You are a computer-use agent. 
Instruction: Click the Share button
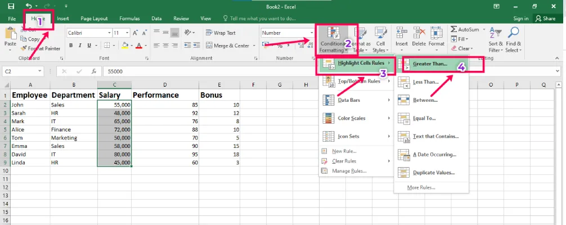coord(546,19)
